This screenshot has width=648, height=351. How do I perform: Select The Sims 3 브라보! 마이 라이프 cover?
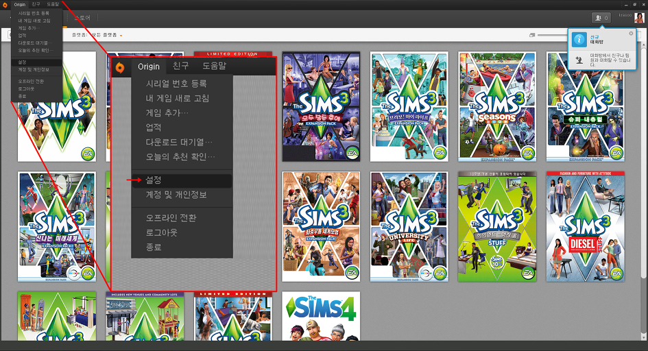click(x=409, y=106)
